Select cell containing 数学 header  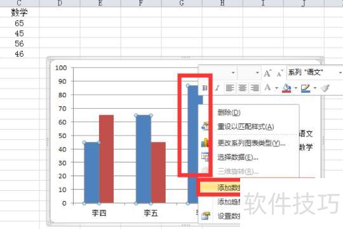(19, 12)
